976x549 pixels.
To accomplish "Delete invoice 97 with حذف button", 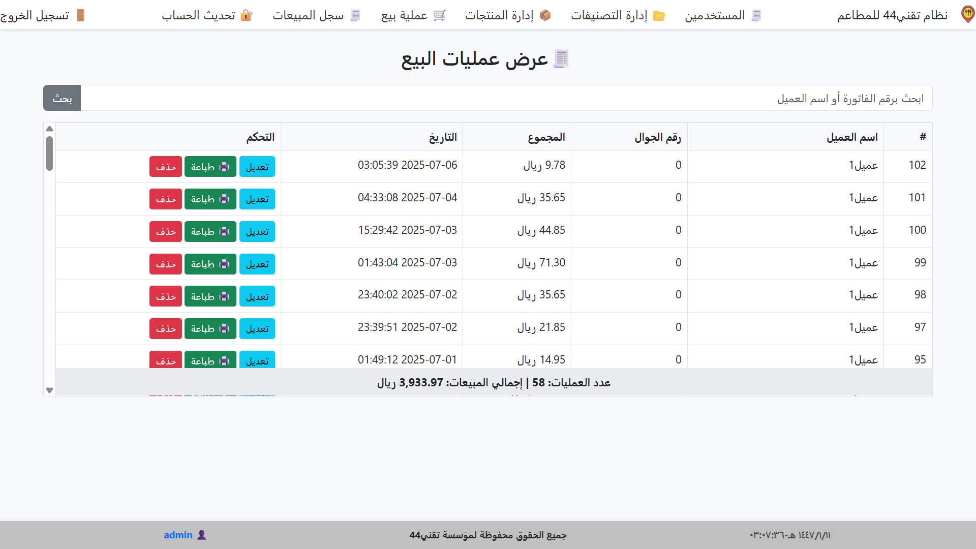I will pos(166,329).
